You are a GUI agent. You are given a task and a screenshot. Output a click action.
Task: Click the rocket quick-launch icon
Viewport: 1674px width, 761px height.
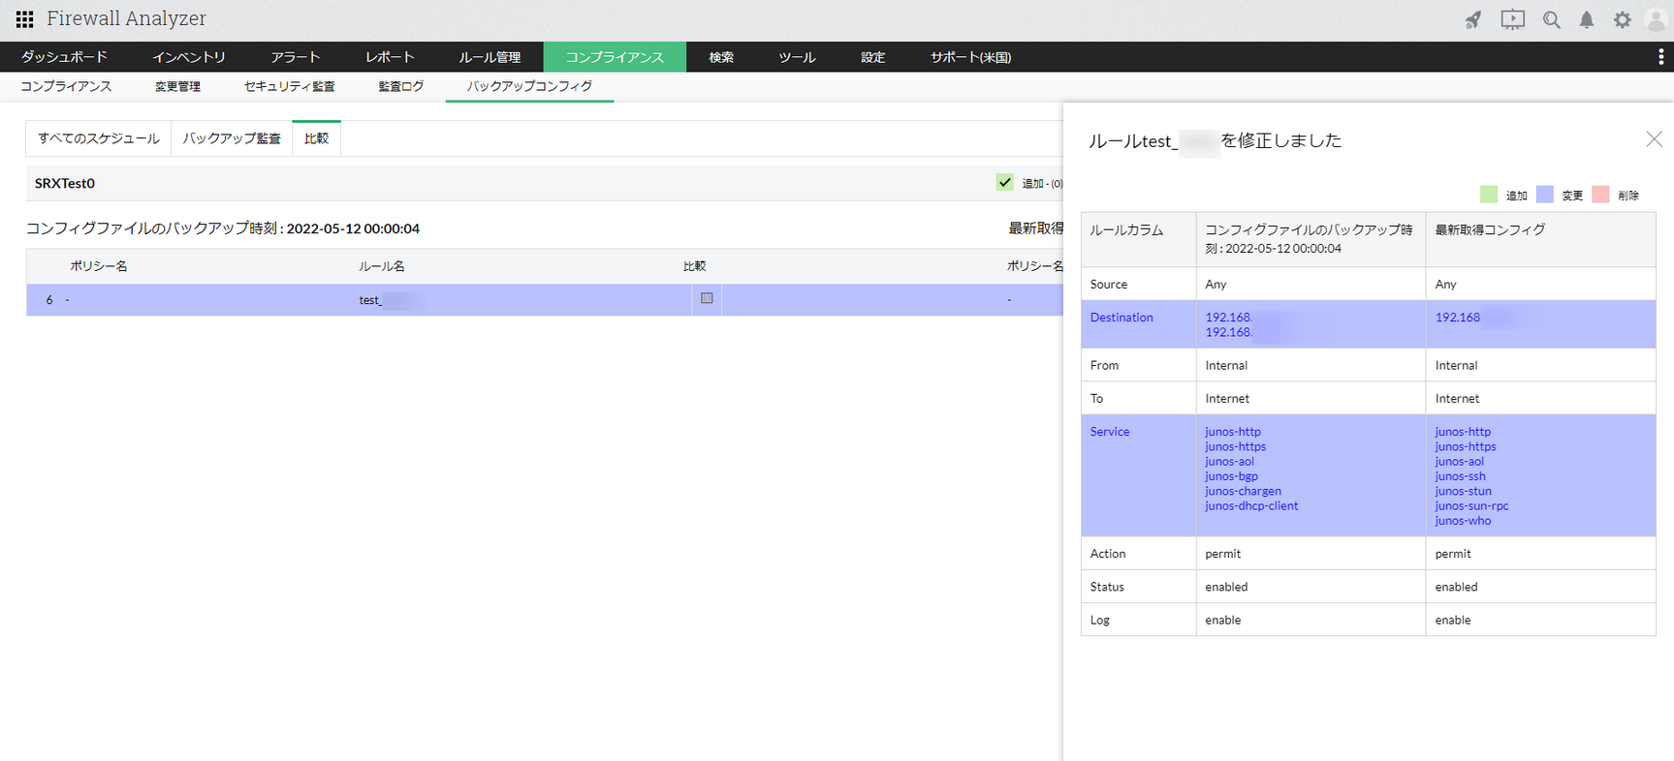pos(1472,20)
